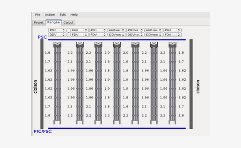This screenshot has width=241, height=148.
Task: Open the last DDVnew dropdown
Action: (x=154, y=35)
